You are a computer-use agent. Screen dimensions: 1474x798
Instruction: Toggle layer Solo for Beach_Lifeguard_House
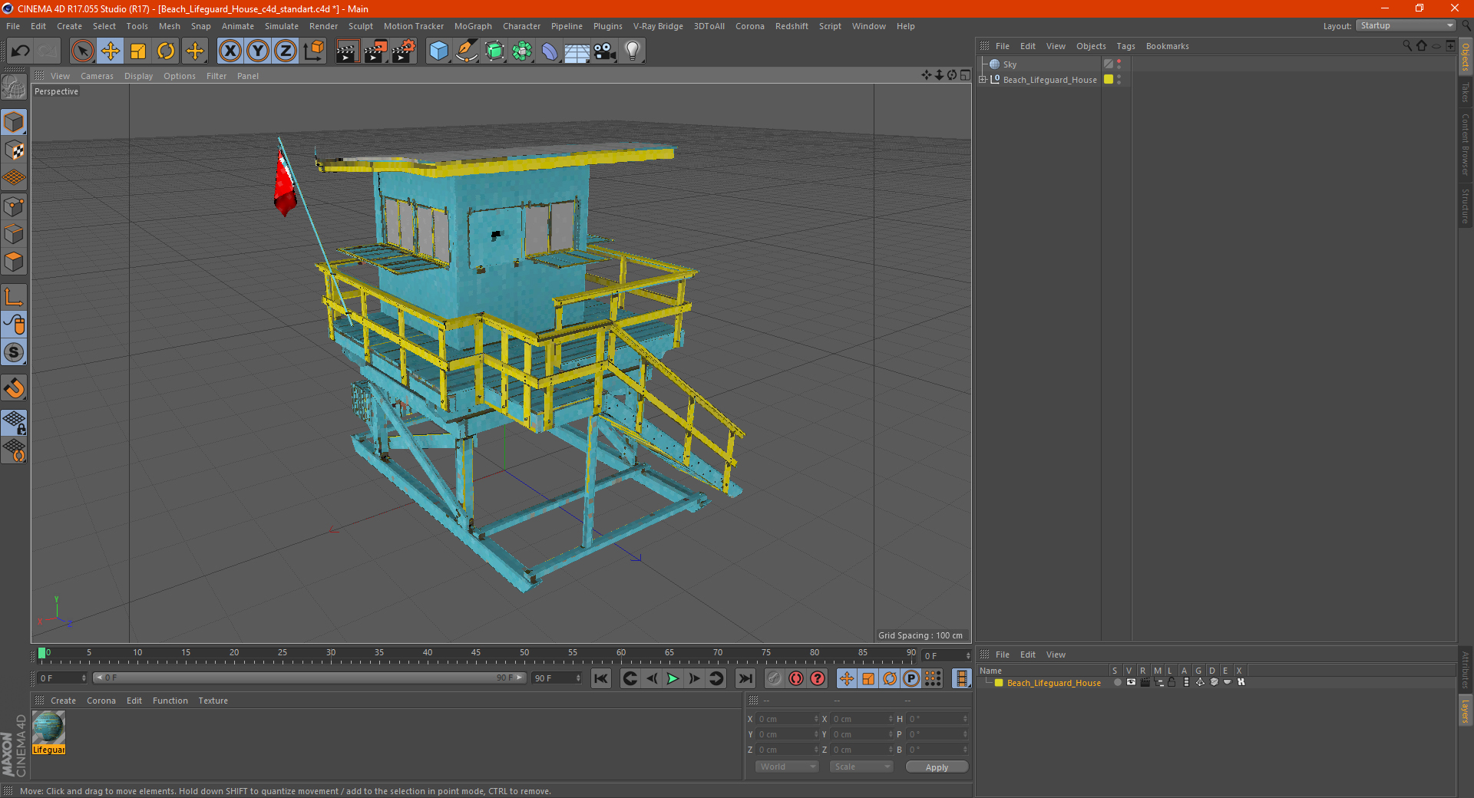(x=1117, y=682)
